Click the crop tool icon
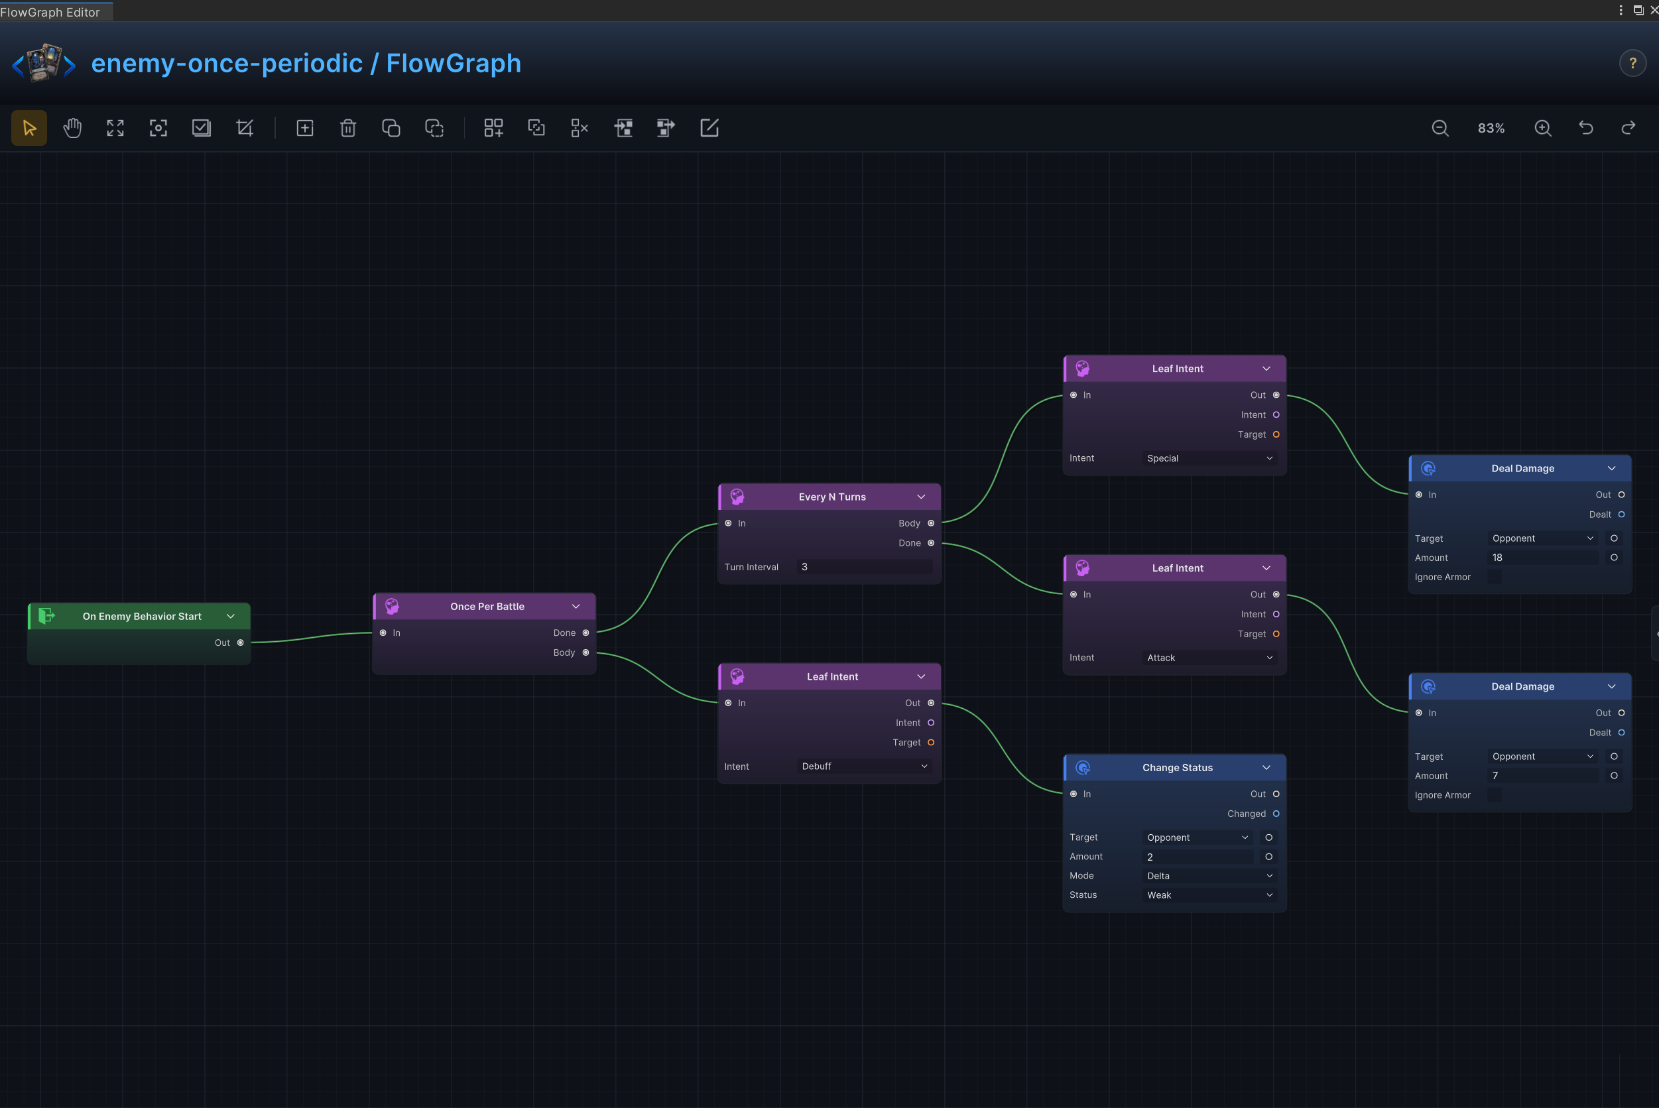This screenshot has width=1659, height=1108. click(x=245, y=128)
